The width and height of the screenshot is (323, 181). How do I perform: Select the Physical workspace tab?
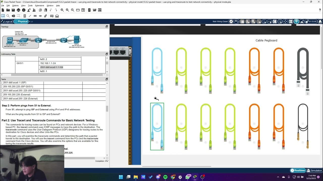[21, 22]
